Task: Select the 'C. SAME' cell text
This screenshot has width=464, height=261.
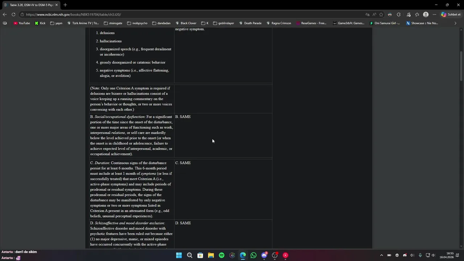Action: click(x=183, y=163)
